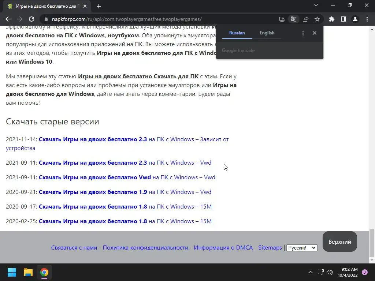Select the Игры на двоих browser tab
Image resolution: width=375 pixels, height=281 pixels.
click(x=47, y=6)
